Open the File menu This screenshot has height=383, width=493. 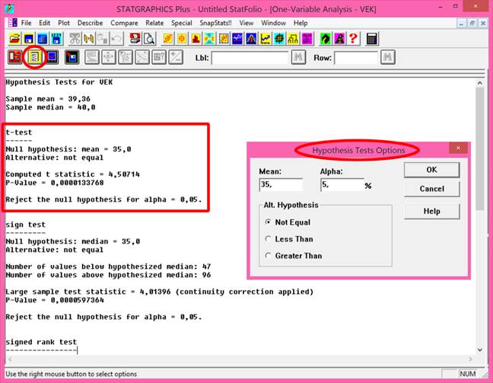coord(26,23)
